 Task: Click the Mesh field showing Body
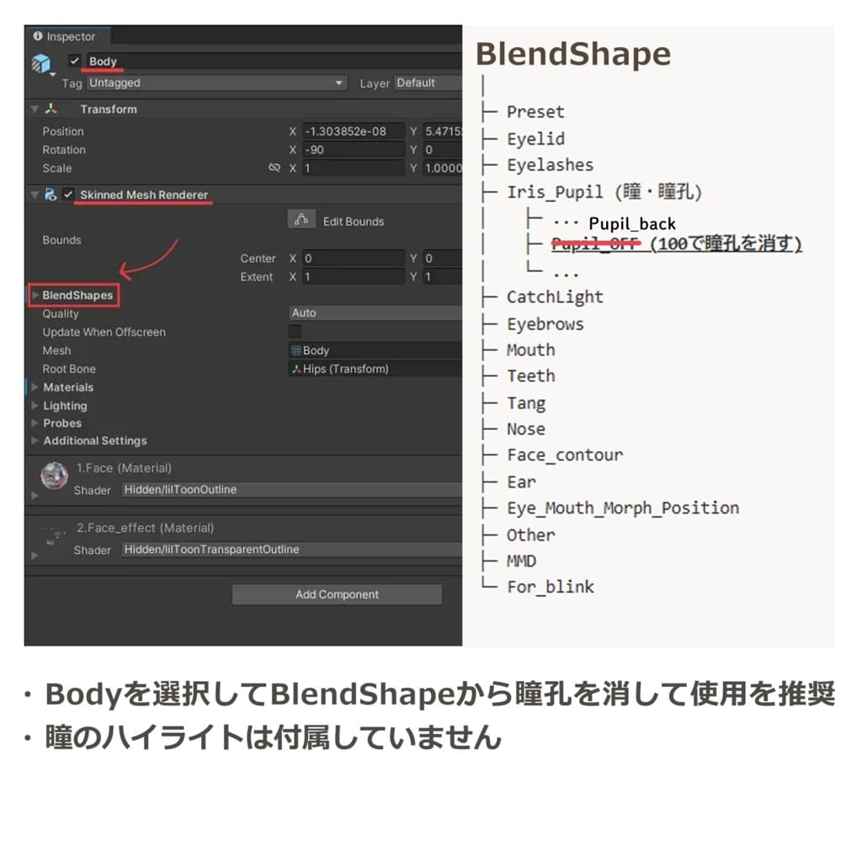coord(375,350)
